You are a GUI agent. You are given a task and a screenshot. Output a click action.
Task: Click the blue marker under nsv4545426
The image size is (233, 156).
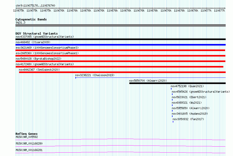pyautogui.click(x=172, y=94)
